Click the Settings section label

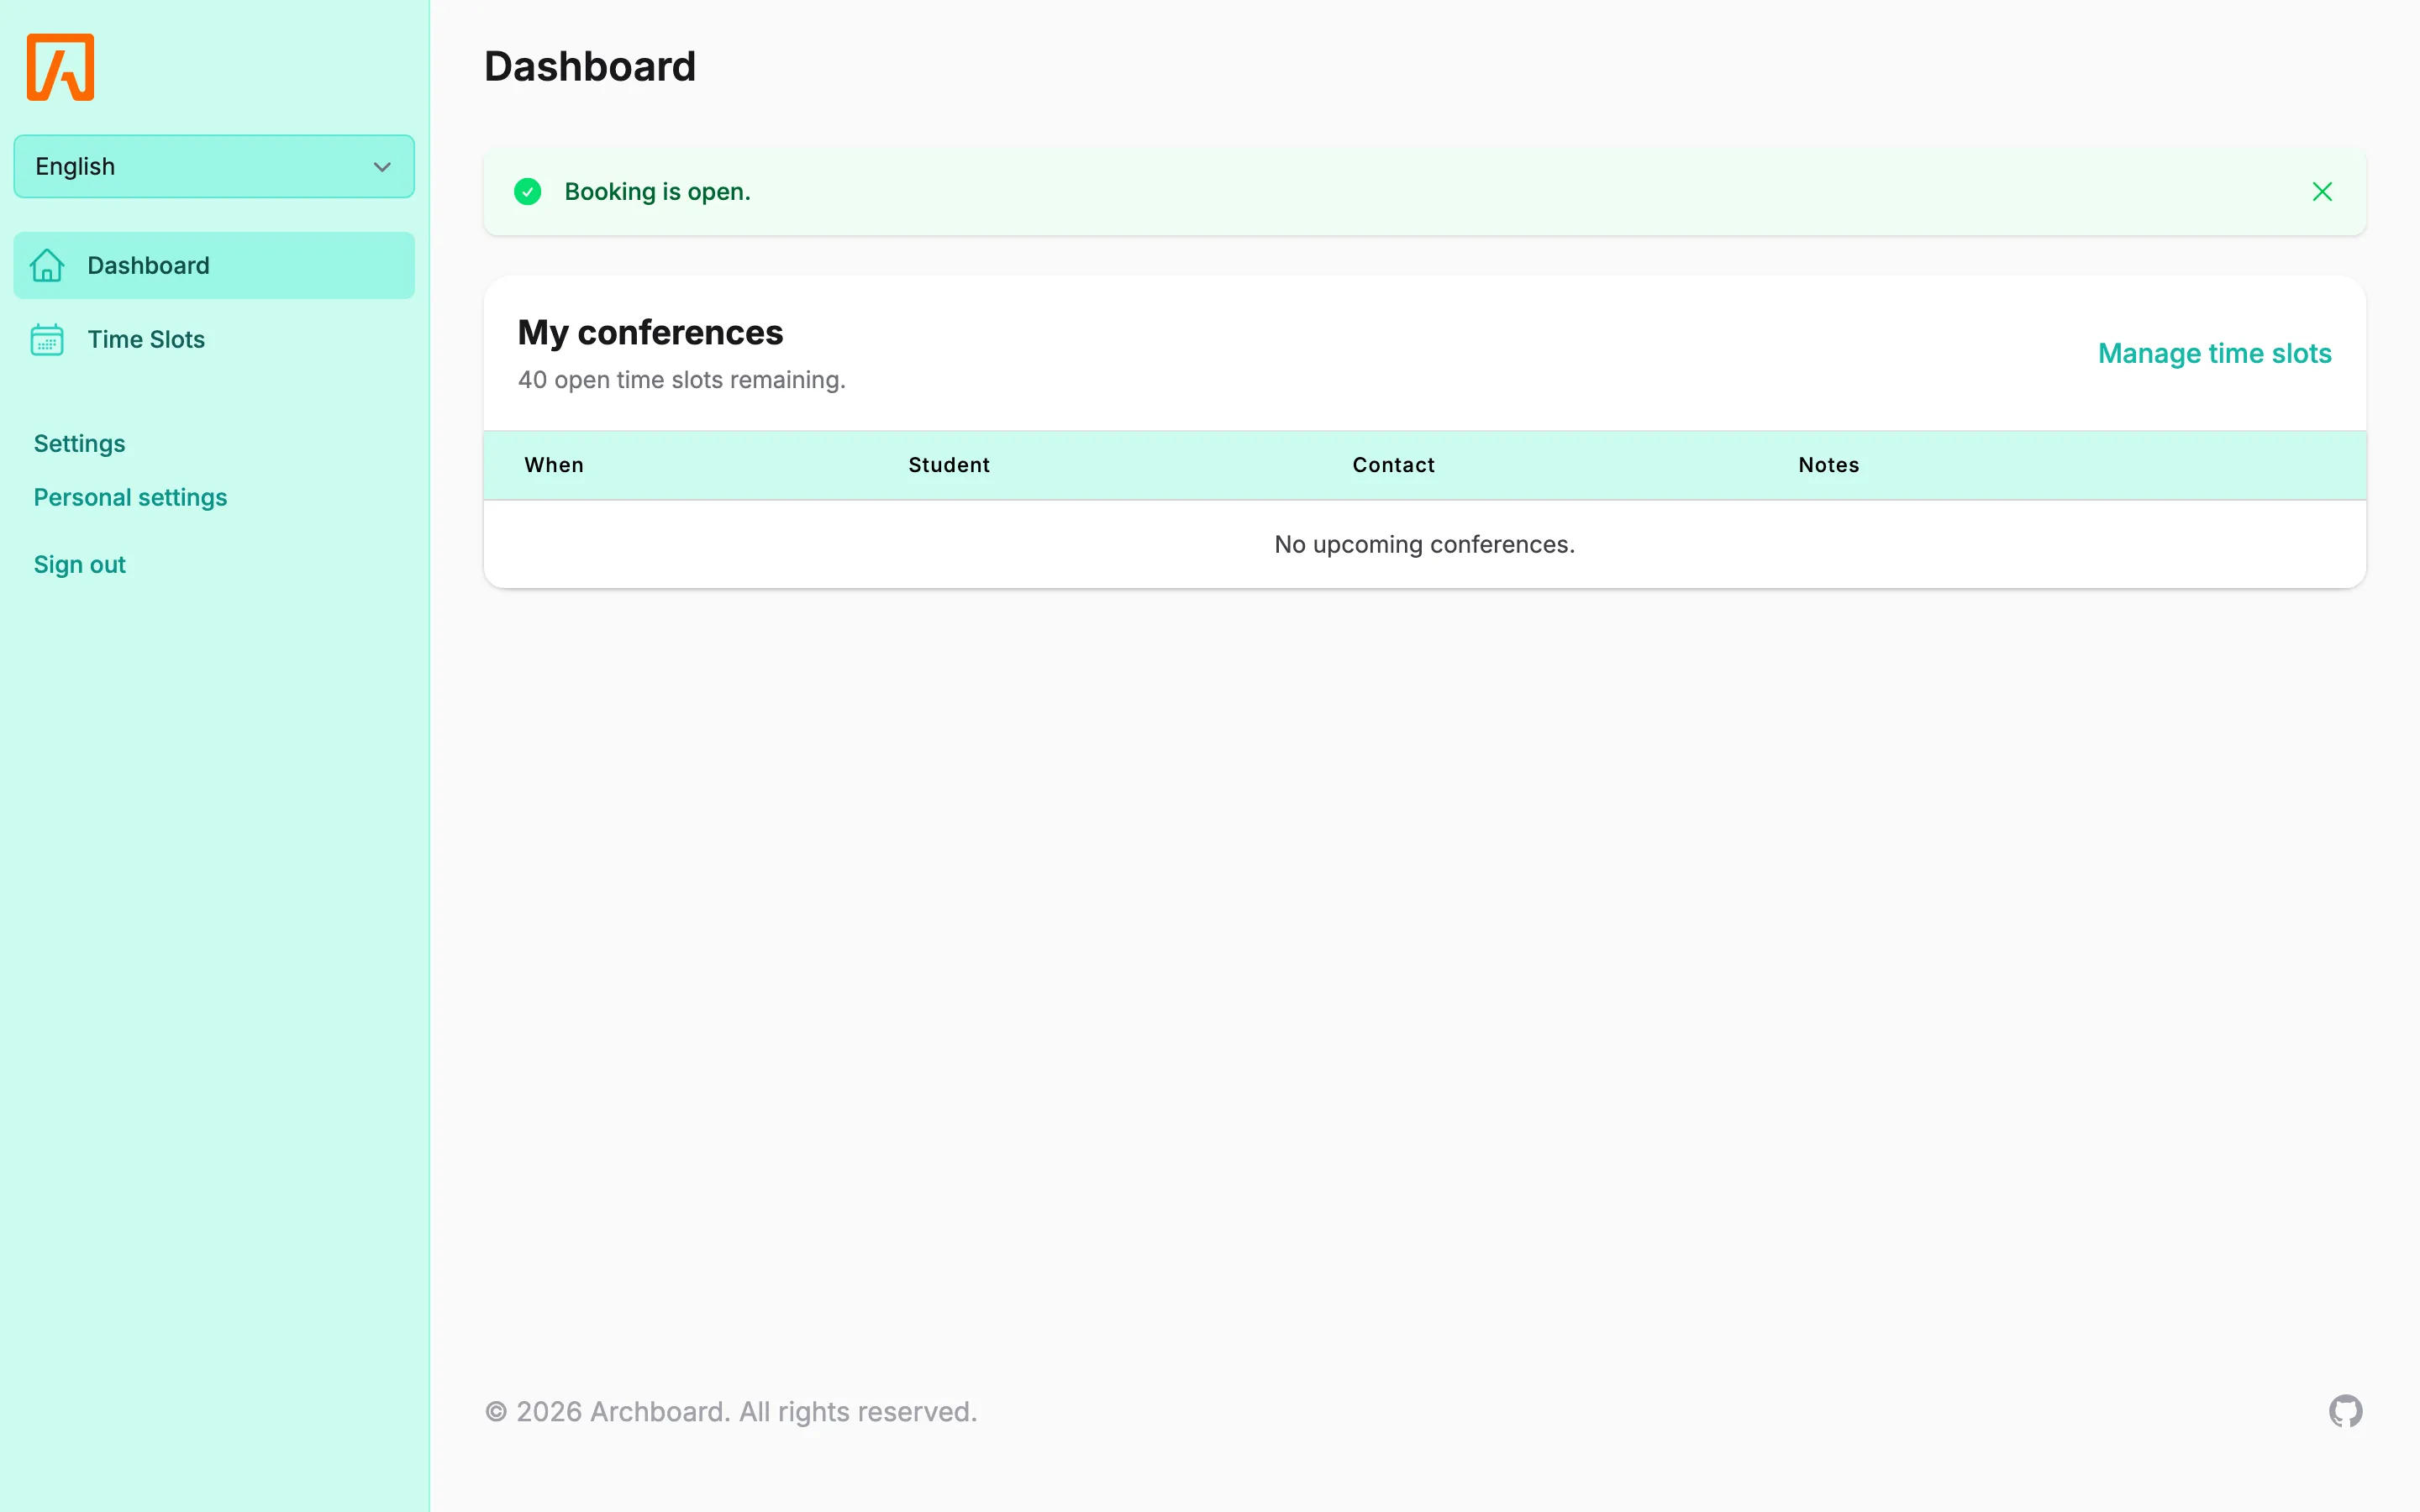[79, 443]
